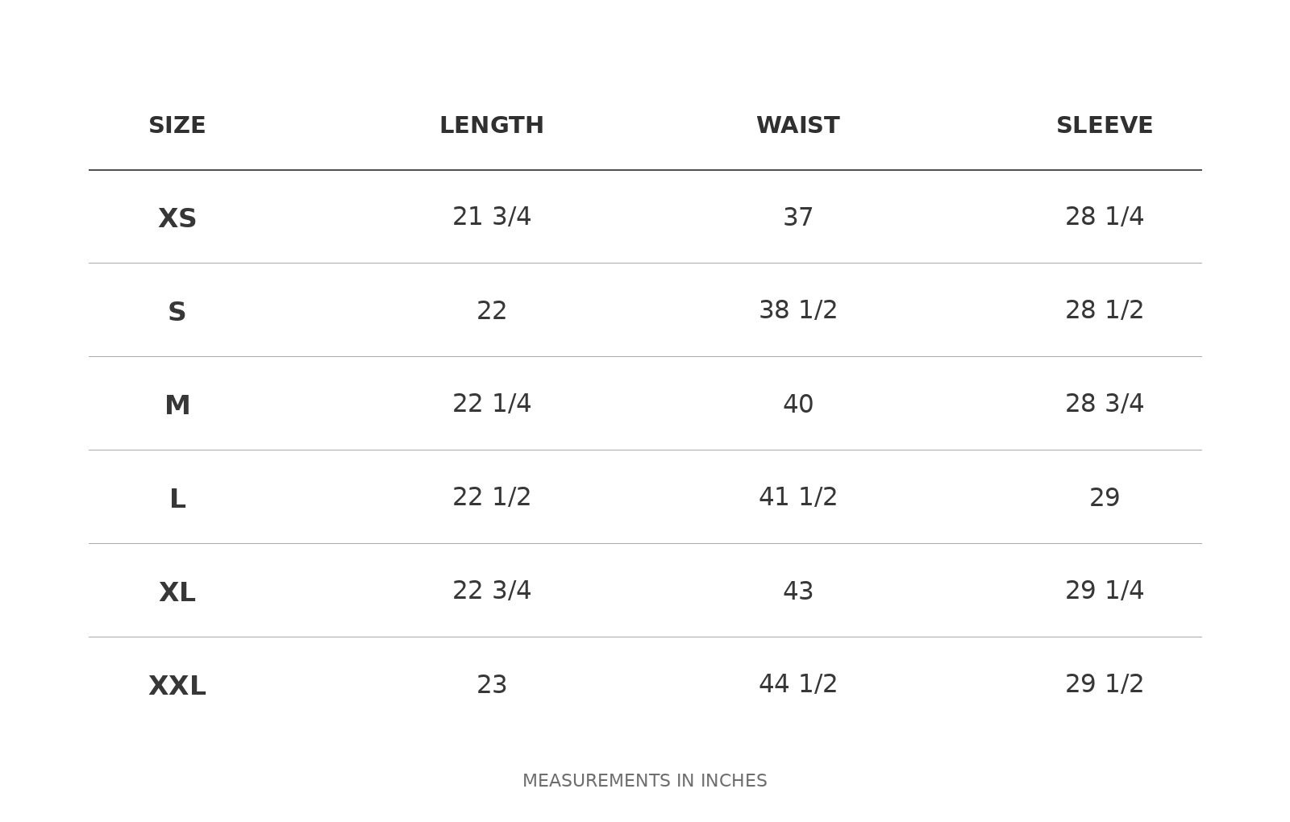
Task: Click the WAIST column header
Action: pyautogui.click(x=798, y=126)
